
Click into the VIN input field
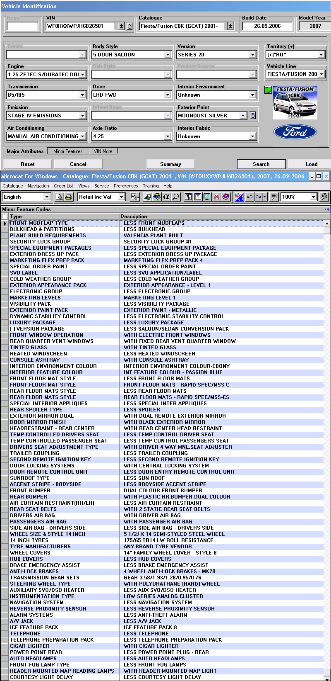[x=80, y=26]
